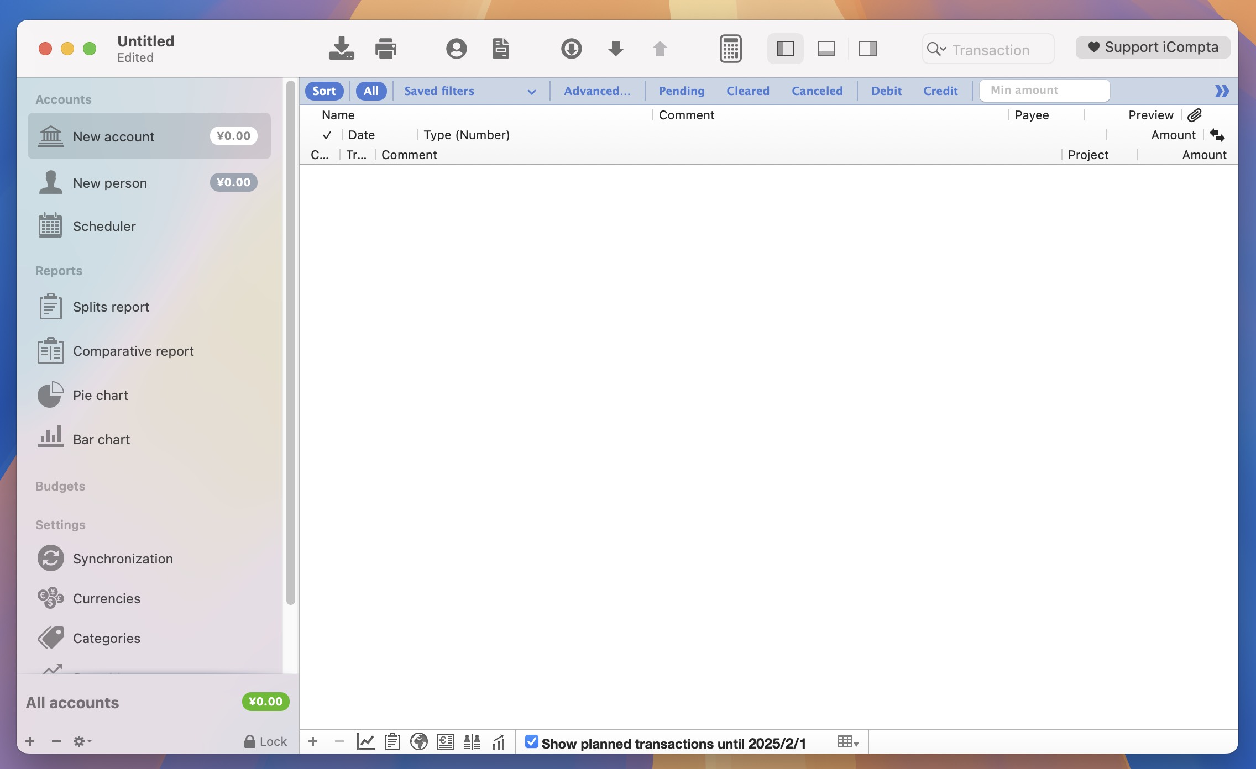
Task: Click the Min amount input field
Action: 1044,90
